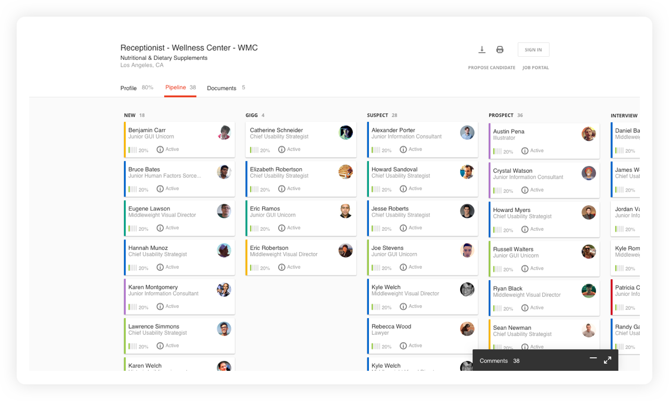669x401 pixels.
Task: Click Los Angeles, CA location text
Action: coord(142,66)
